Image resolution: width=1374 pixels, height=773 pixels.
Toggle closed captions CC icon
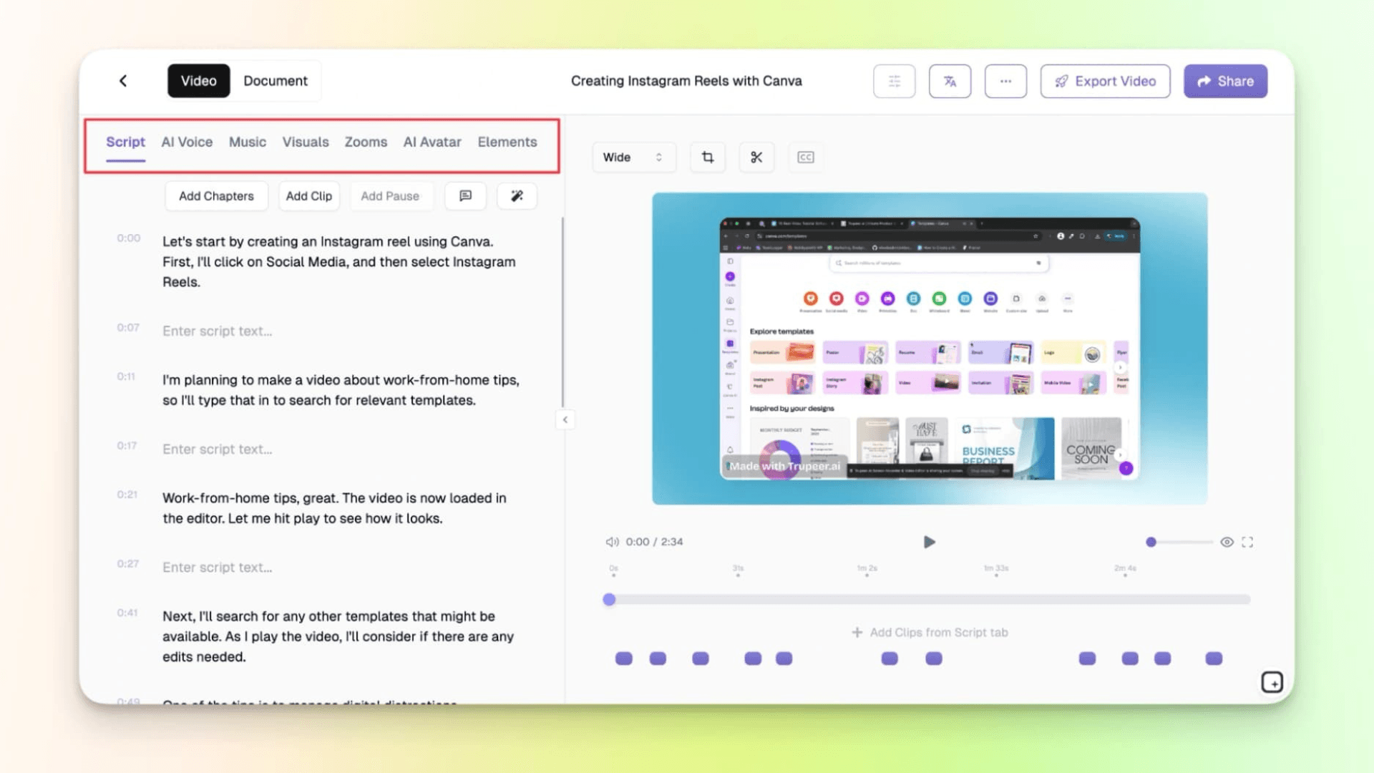point(806,157)
